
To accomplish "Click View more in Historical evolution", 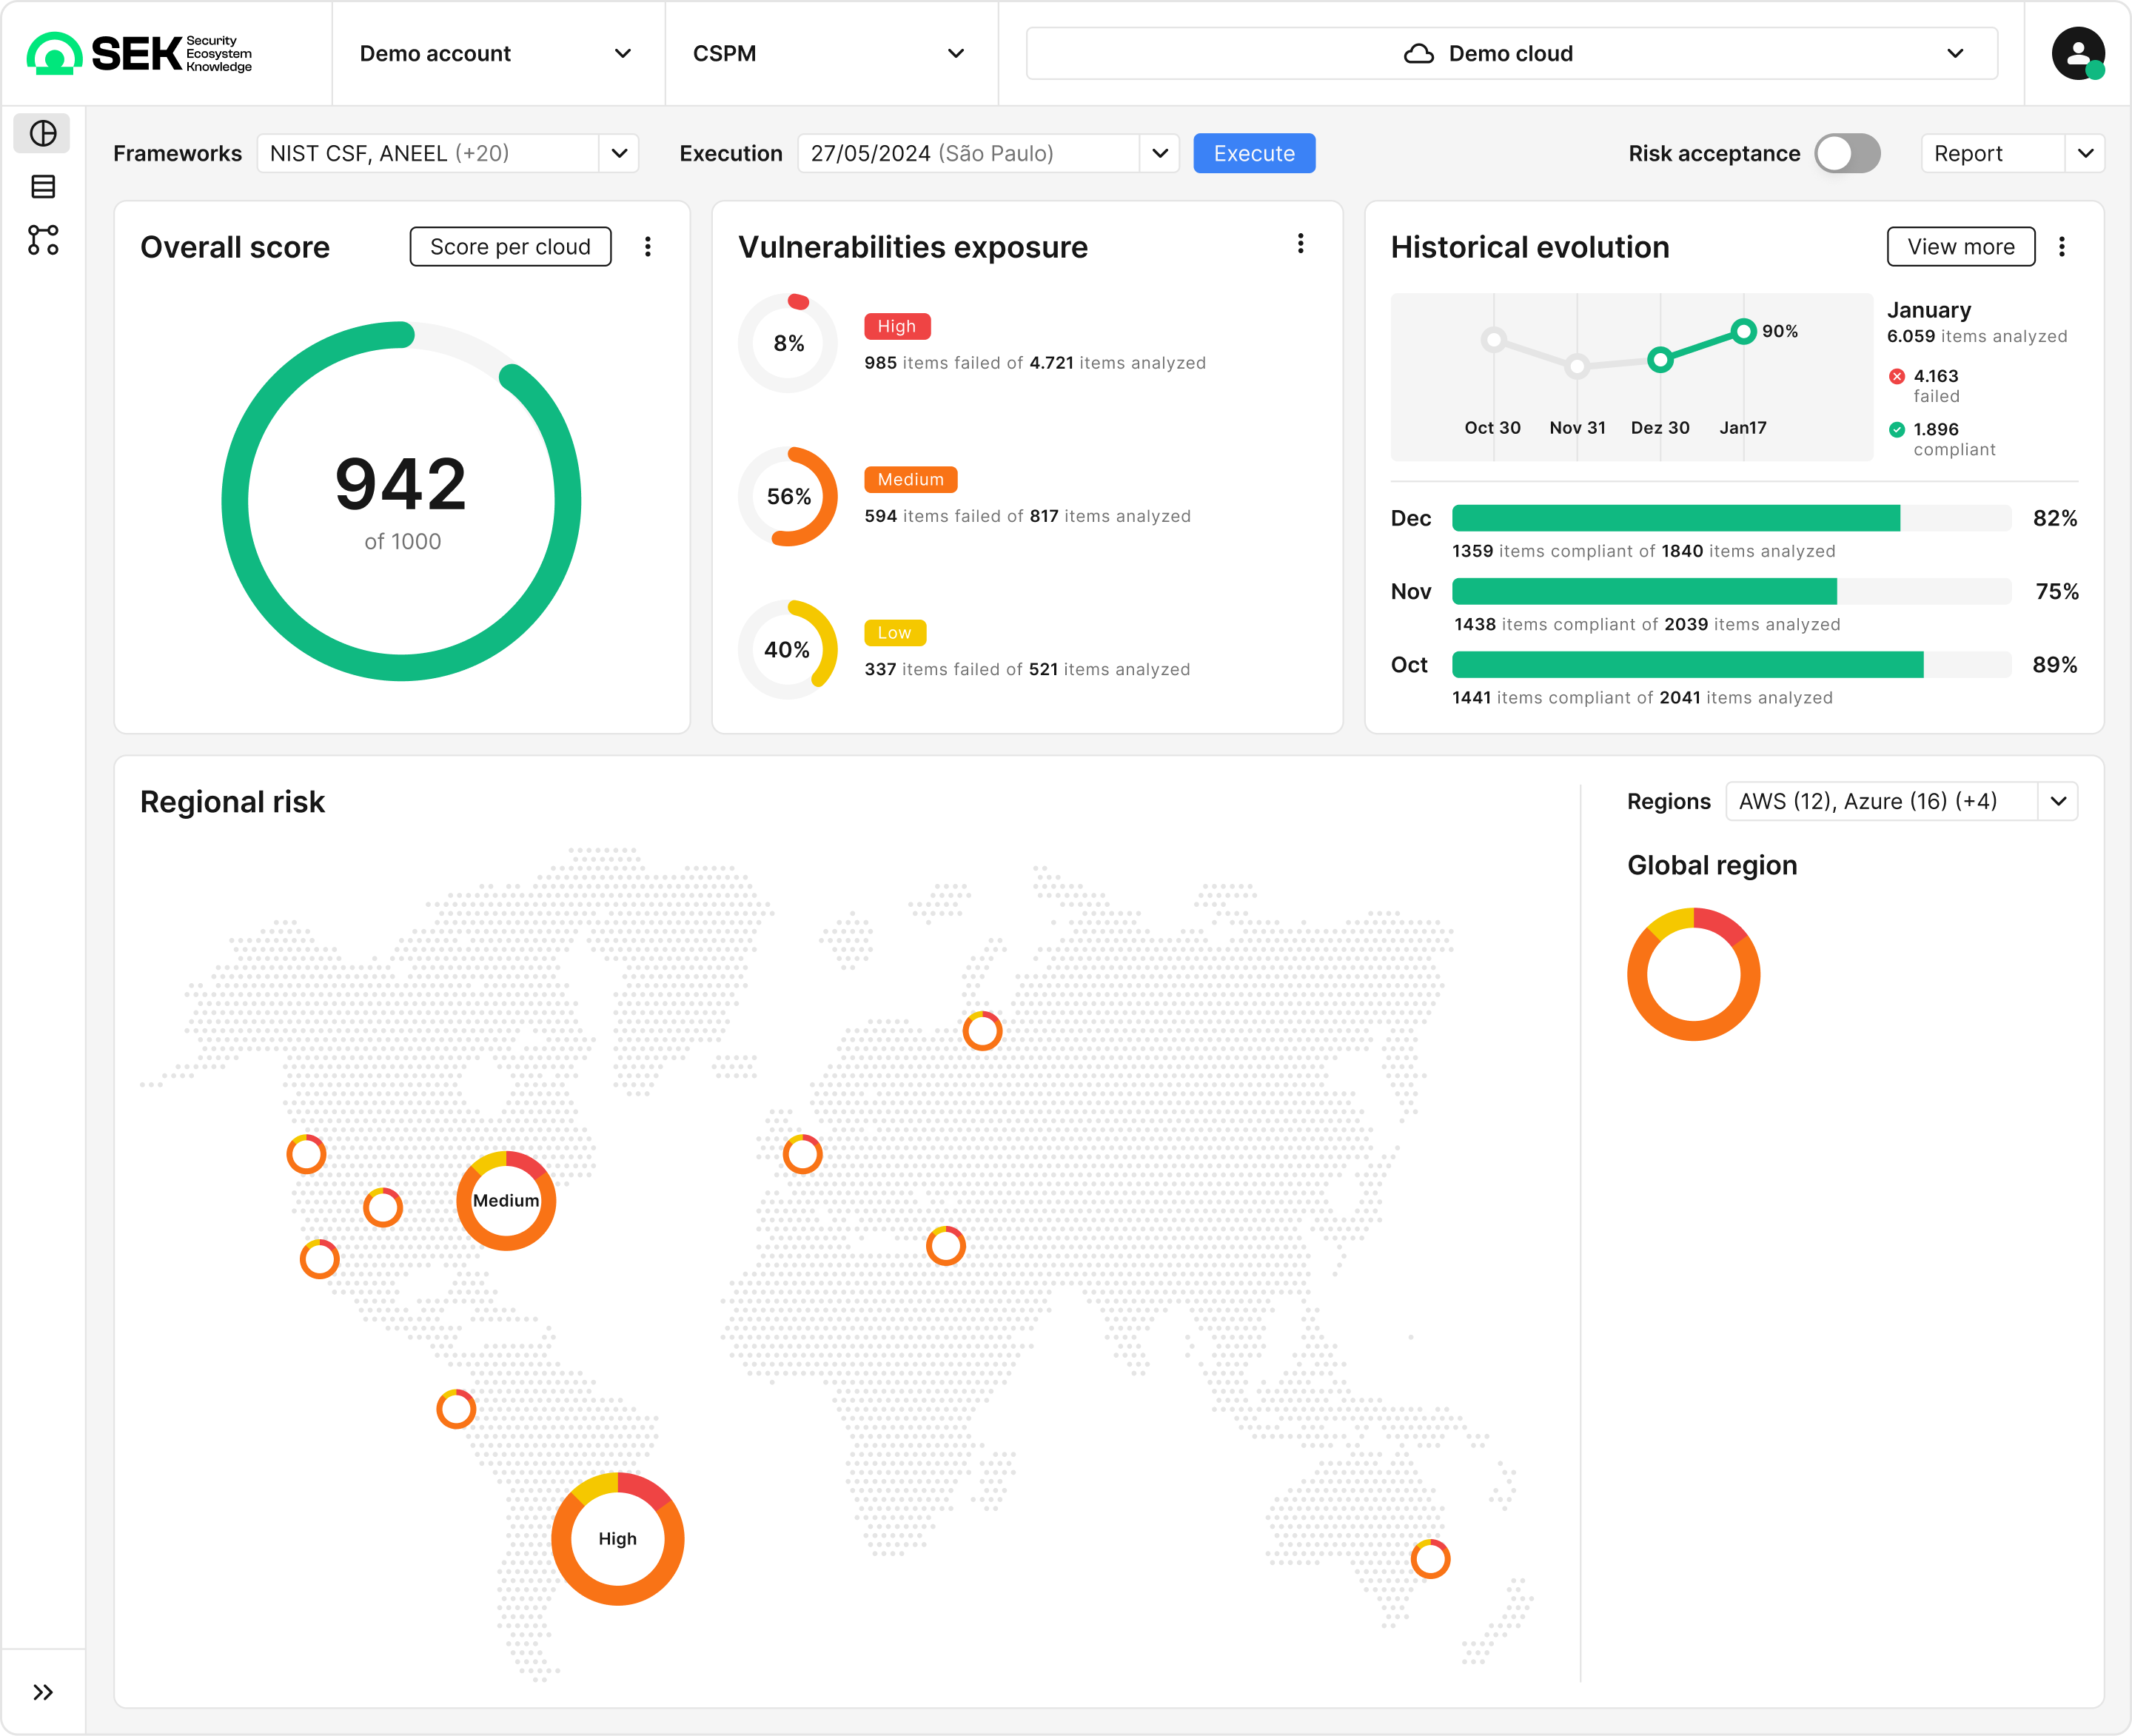I will pyautogui.click(x=1960, y=247).
